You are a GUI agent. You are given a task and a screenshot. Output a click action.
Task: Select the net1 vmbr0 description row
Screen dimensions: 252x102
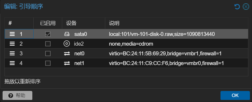pos(126,63)
